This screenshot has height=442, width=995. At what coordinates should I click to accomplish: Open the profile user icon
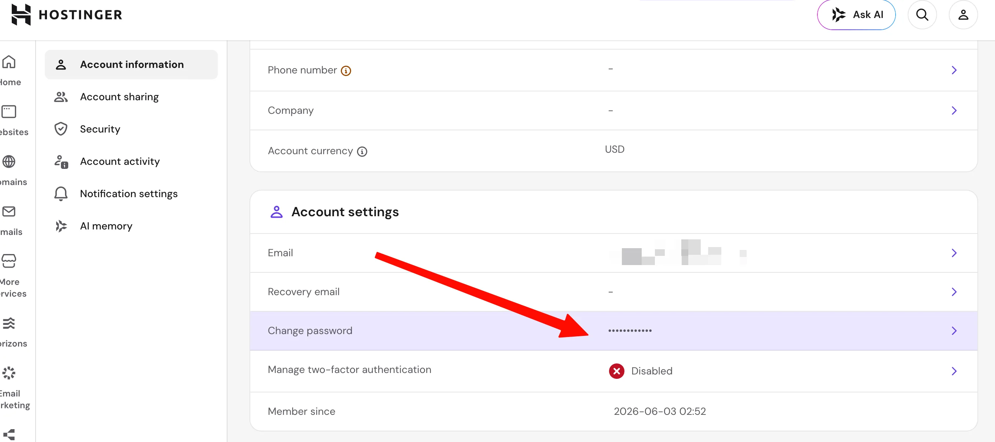click(x=963, y=15)
